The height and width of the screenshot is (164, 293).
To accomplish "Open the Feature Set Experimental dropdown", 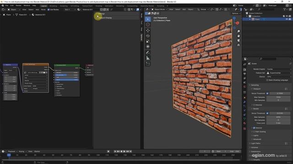I will coord(279,73).
